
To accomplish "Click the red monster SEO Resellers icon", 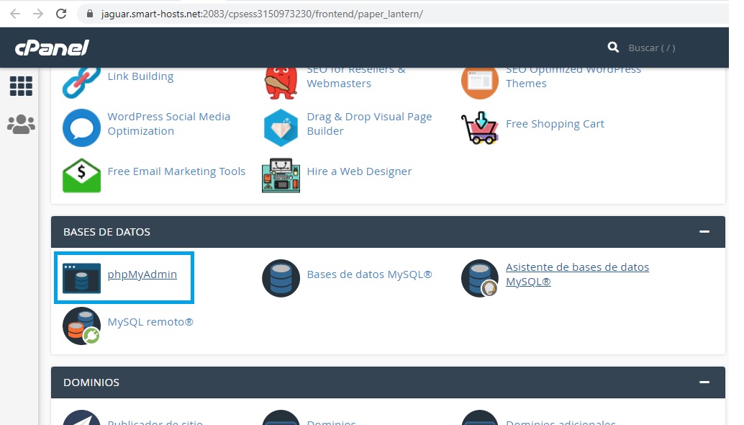I will [281, 83].
